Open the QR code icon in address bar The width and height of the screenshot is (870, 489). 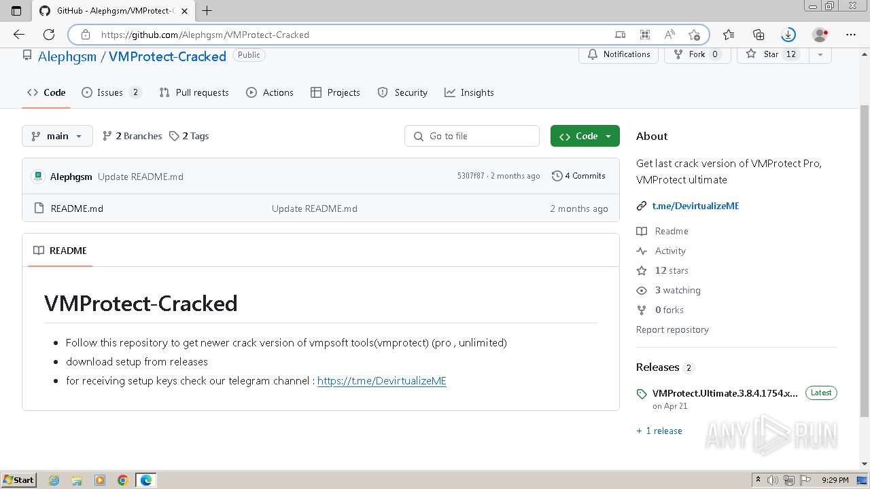pos(645,35)
